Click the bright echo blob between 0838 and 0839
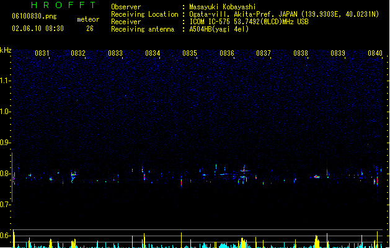The image size is (390, 248). [316, 177]
